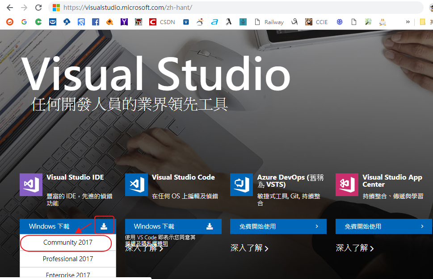433x279 pixels.
Task: Toggle the IDE download arrow dropdown
Action: click(x=104, y=226)
